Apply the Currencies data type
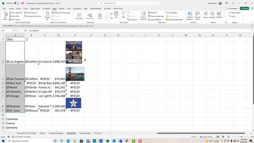 [90, 16]
